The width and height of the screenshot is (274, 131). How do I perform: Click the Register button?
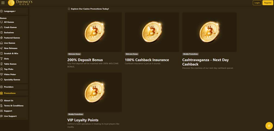pos(268,3)
